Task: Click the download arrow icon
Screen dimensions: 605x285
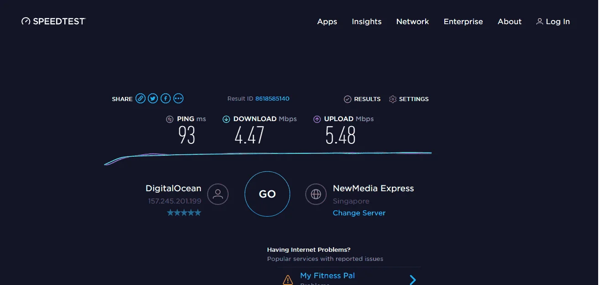Action: 226,119
